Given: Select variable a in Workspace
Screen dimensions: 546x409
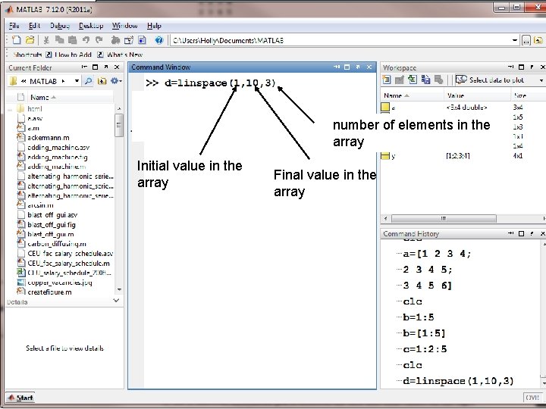Looking at the screenshot, I should tap(393, 108).
